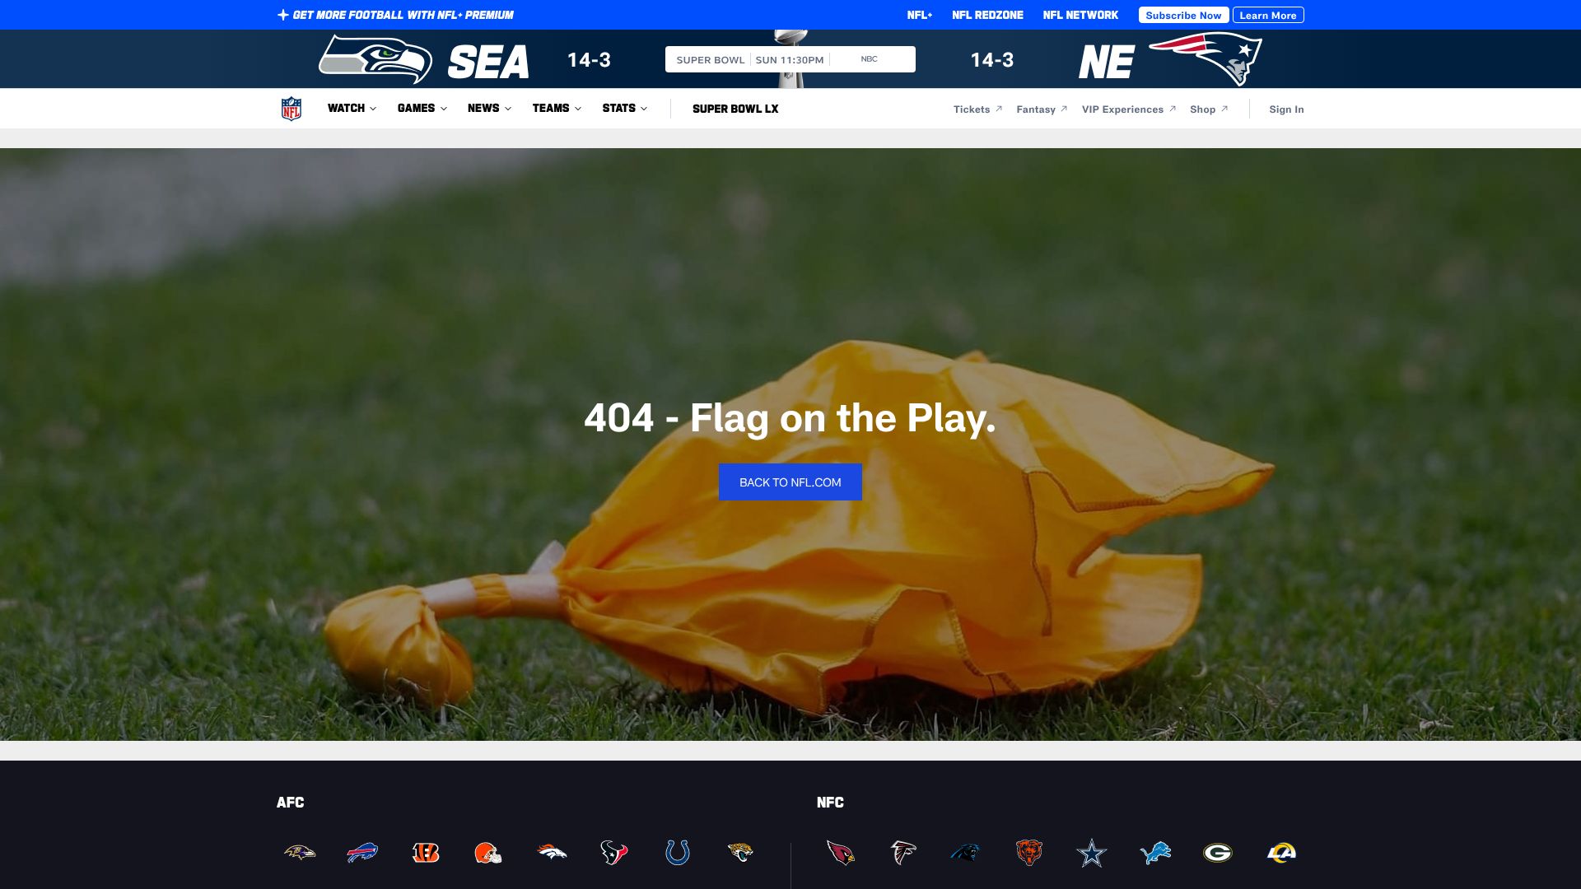Viewport: 1581px width, 889px height.
Task: Click the Sign In link
Action: 1286,109
